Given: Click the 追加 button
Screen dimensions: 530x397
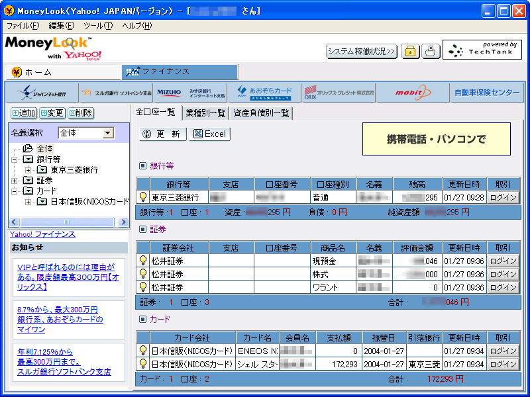Looking at the screenshot, I should point(24,112).
